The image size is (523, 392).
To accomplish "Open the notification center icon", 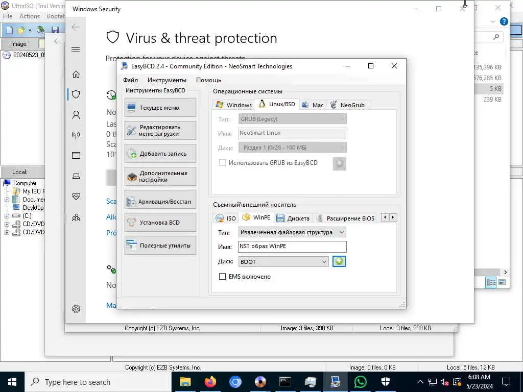I will pyautogui.click(x=506, y=382).
